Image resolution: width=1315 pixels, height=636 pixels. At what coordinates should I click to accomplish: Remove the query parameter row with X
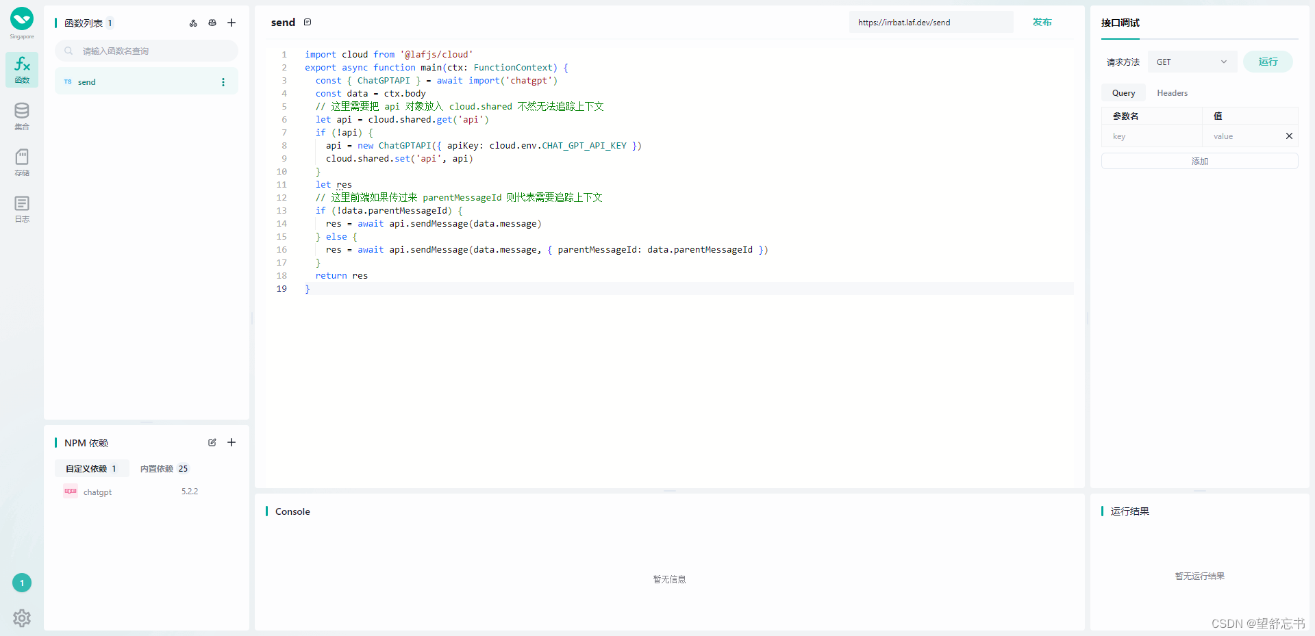(1289, 136)
